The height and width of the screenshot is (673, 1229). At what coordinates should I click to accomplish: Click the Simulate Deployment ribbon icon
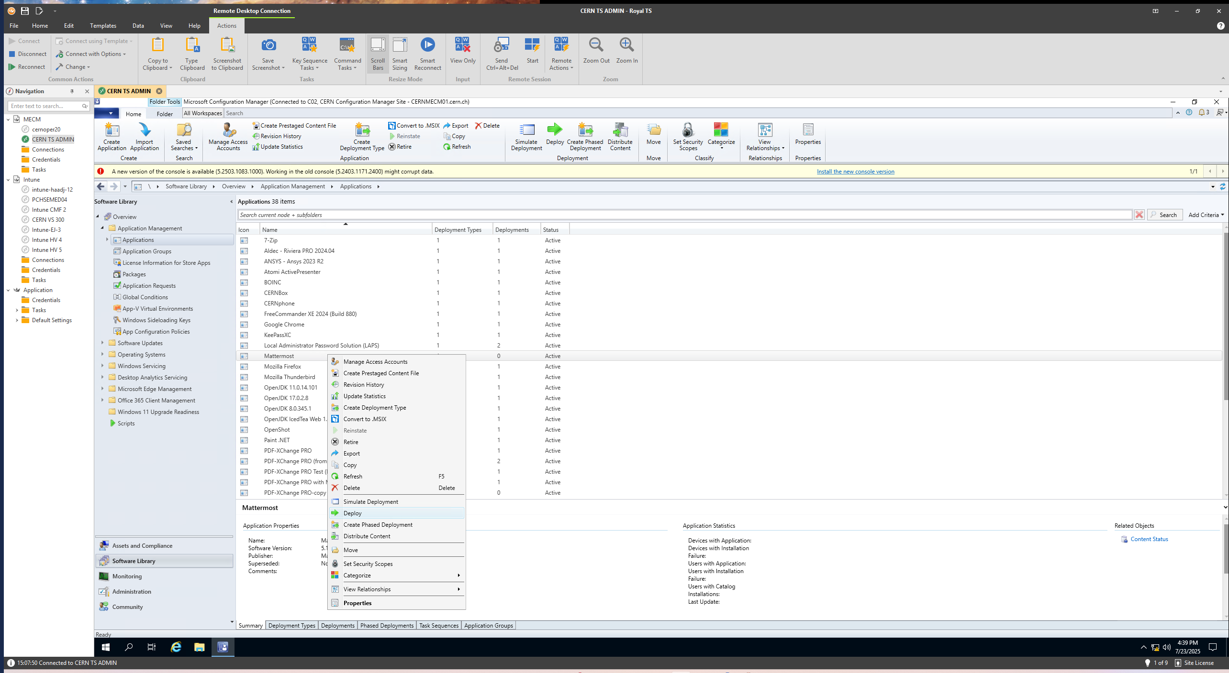tap(526, 136)
